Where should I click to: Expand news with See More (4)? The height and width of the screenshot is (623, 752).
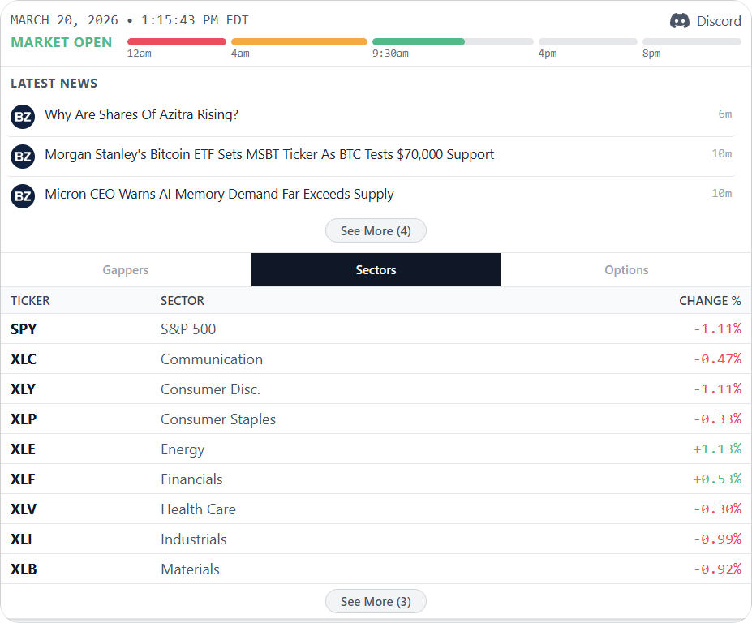click(x=376, y=230)
